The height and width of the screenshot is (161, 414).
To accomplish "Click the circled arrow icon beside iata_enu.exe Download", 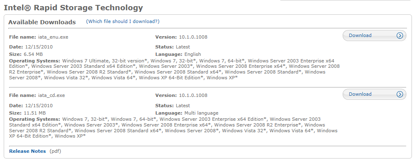I will [x=400, y=35].
